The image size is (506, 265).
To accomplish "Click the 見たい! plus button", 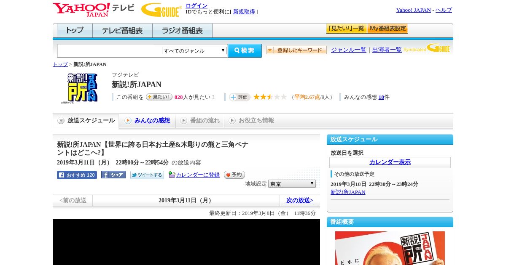I will (159, 97).
